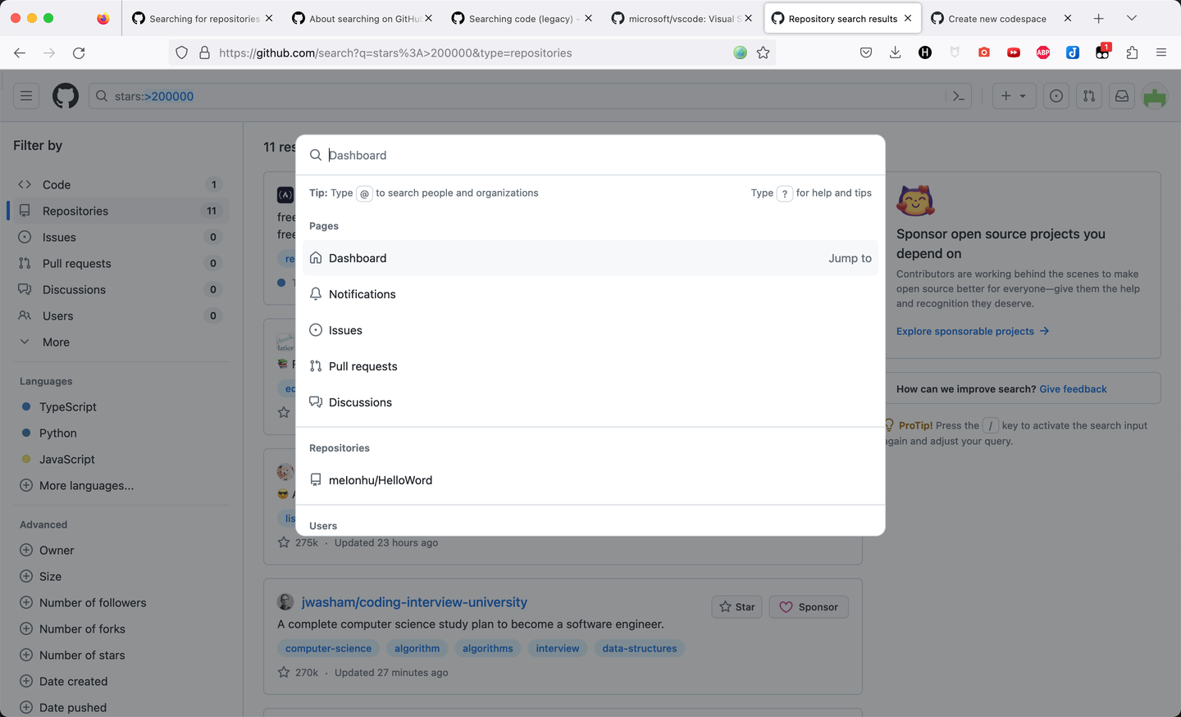Click the 'algorithms' topic tag
Image resolution: width=1181 pixels, height=717 pixels.
[488, 648]
